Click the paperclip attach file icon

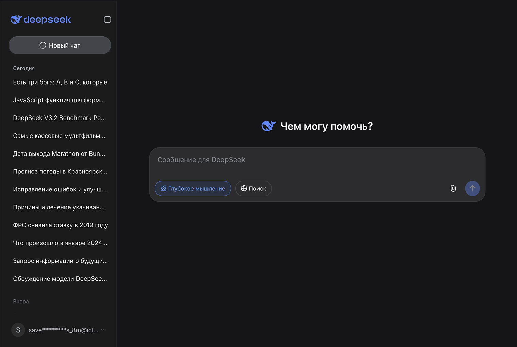tap(453, 188)
